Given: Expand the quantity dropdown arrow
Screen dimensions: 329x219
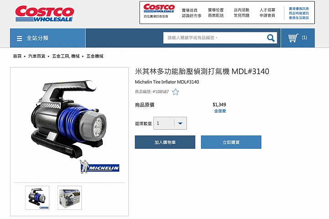Looking at the screenshot, I should pyautogui.click(x=180, y=123).
